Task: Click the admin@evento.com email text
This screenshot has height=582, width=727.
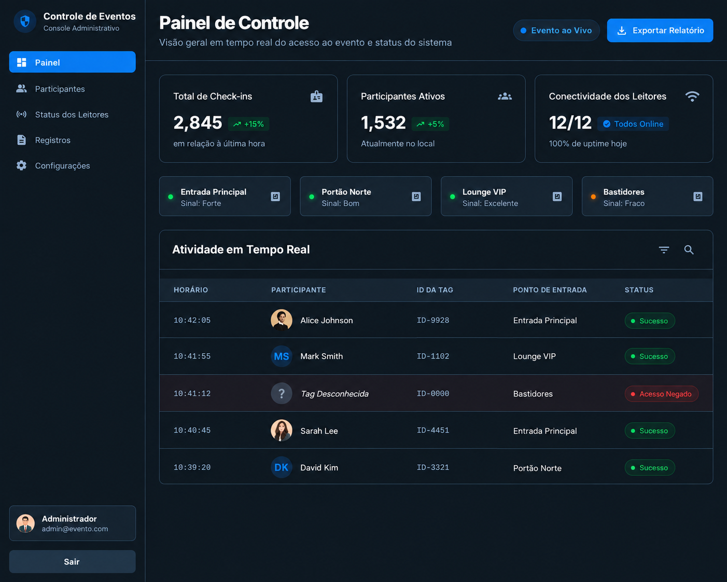Action: (x=75, y=529)
